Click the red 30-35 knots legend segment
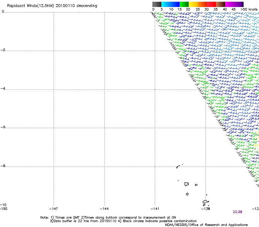259x227 pixels. [211, 4]
